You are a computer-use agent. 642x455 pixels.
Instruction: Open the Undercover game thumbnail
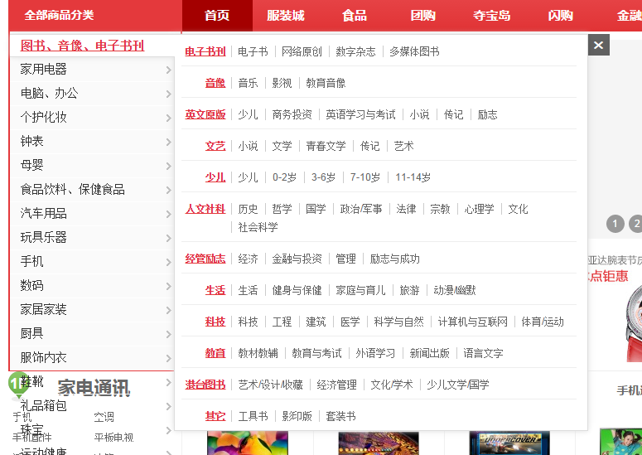click(x=509, y=443)
